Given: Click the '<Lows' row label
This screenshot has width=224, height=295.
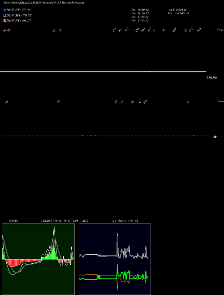Looking at the screenshot, I should (220, 101).
